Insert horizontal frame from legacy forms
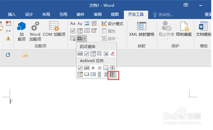 (x=99, y=54)
